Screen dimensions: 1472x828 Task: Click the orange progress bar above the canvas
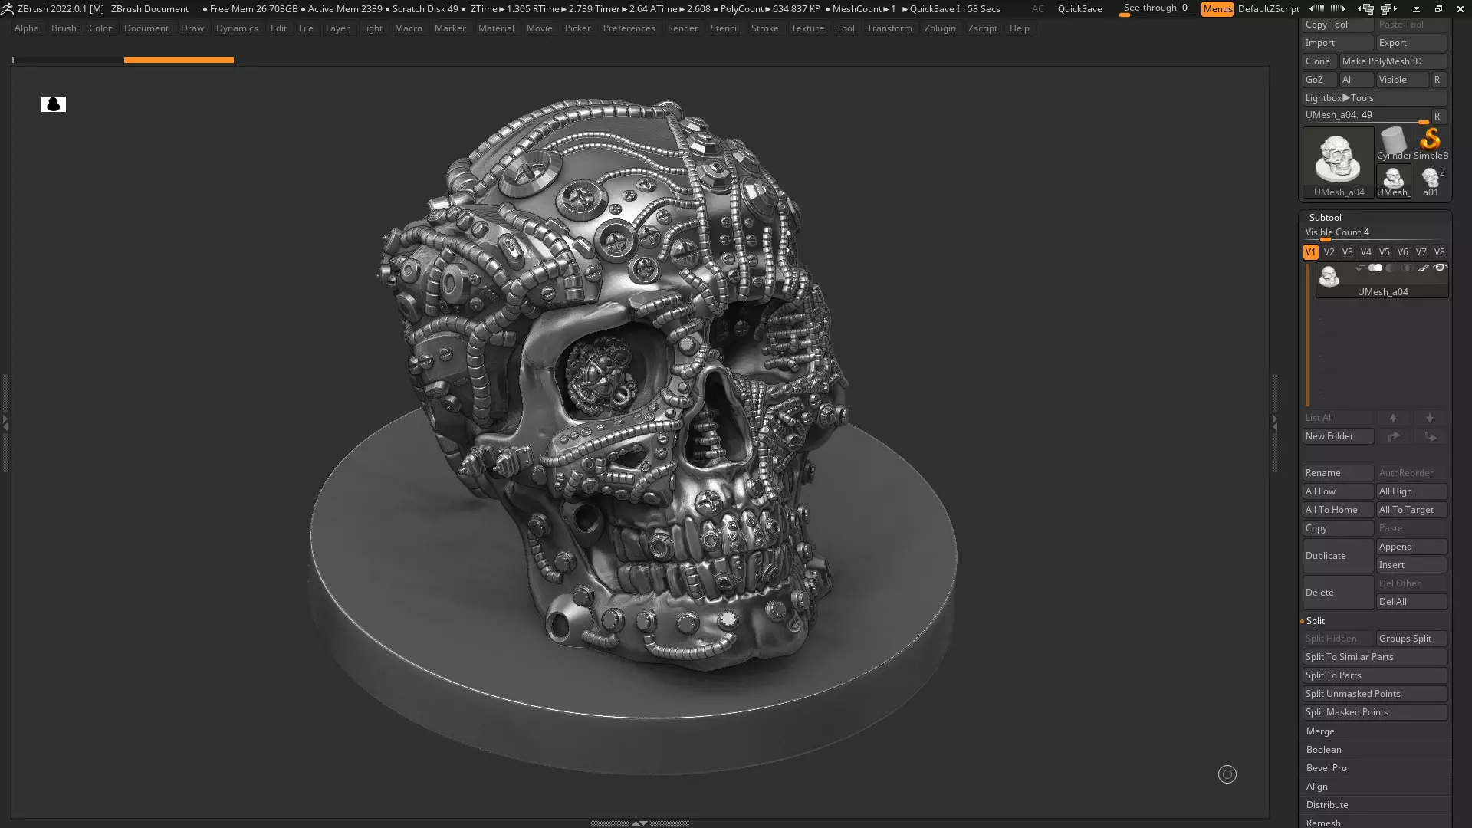point(179,60)
